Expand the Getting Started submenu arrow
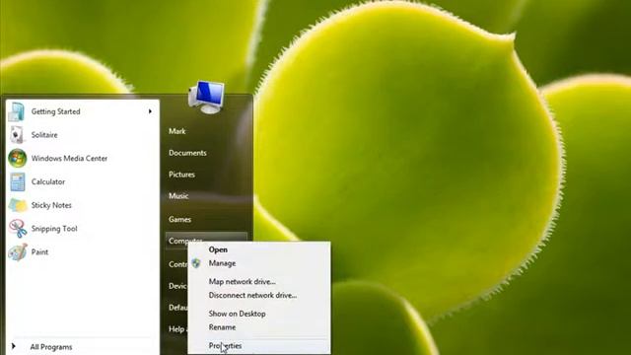This screenshot has width=631, height=355. (150, 111)
